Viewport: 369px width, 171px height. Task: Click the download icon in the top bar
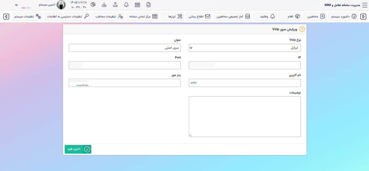click(104, 5)
